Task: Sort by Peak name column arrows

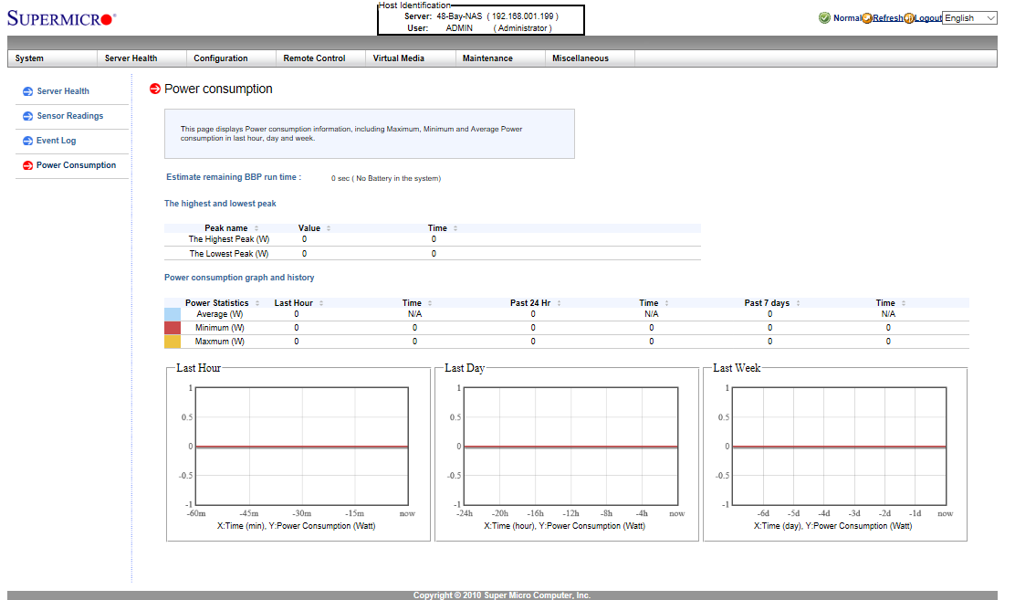Action: coord(256,228)
